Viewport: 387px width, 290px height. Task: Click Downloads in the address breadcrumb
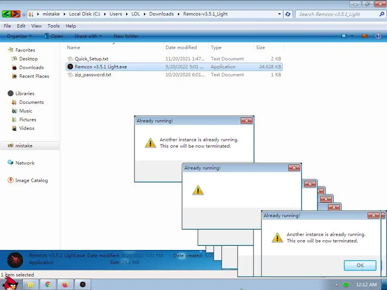pyautogui.click(x=161, y=14)
